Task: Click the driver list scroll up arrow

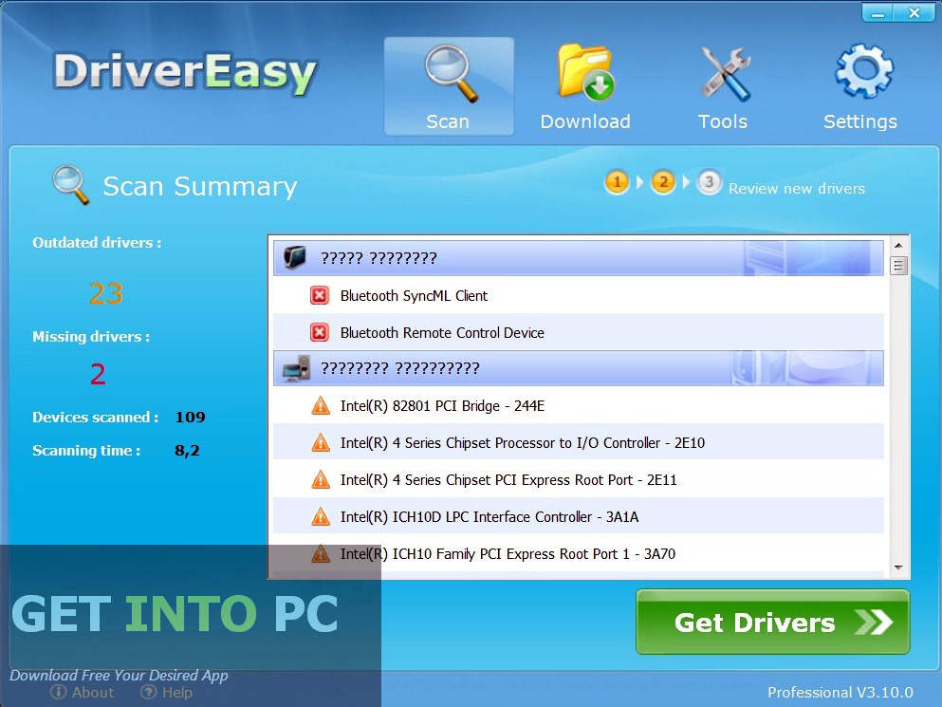Action: [x=898, y=245]
